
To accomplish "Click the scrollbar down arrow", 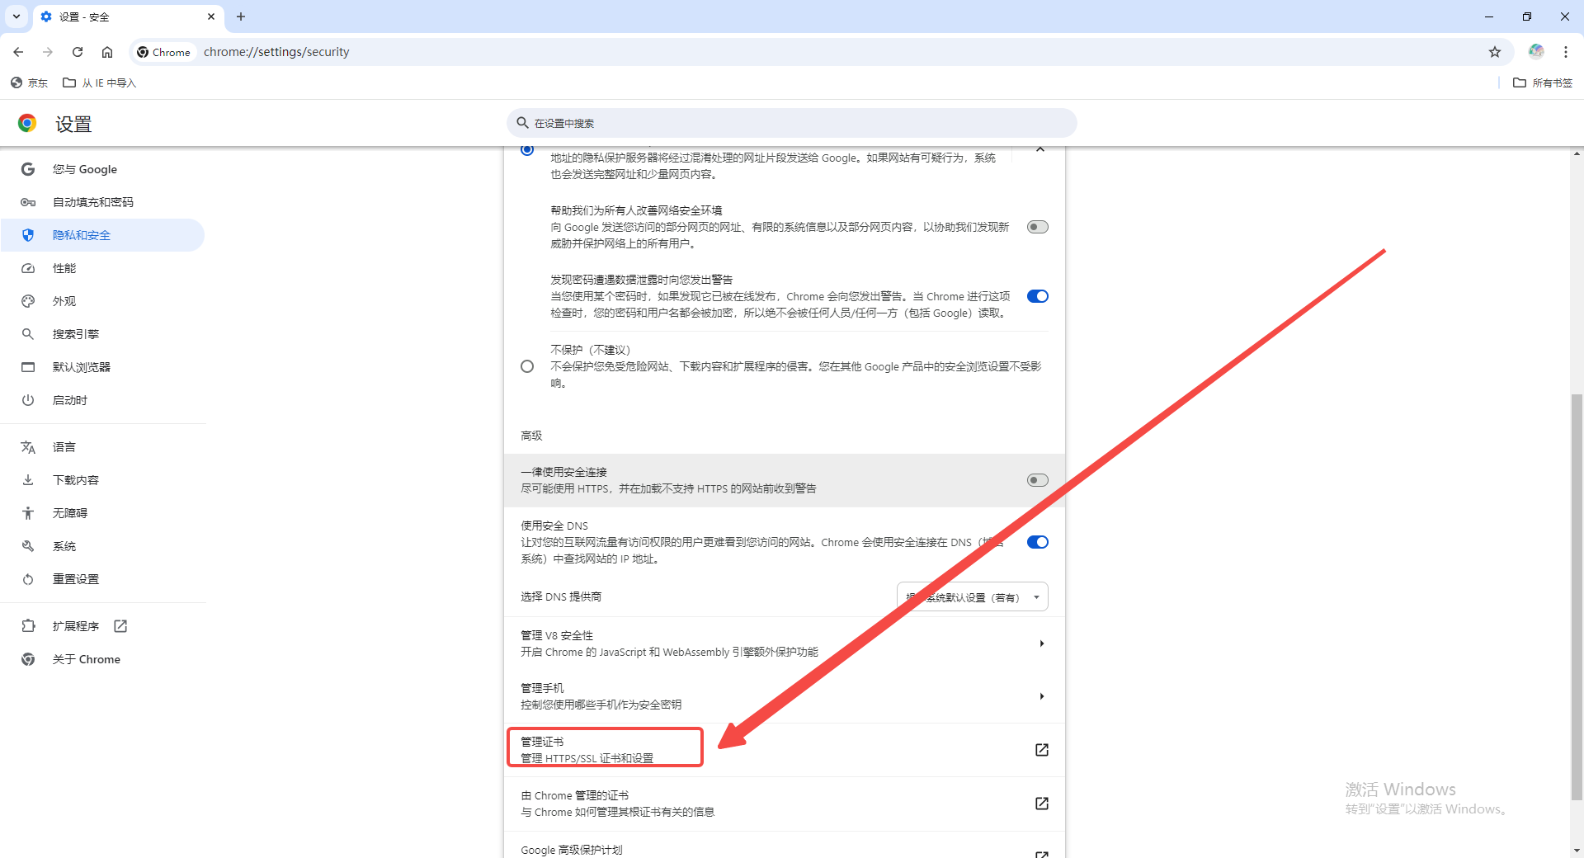I will tap(1577, 850).
